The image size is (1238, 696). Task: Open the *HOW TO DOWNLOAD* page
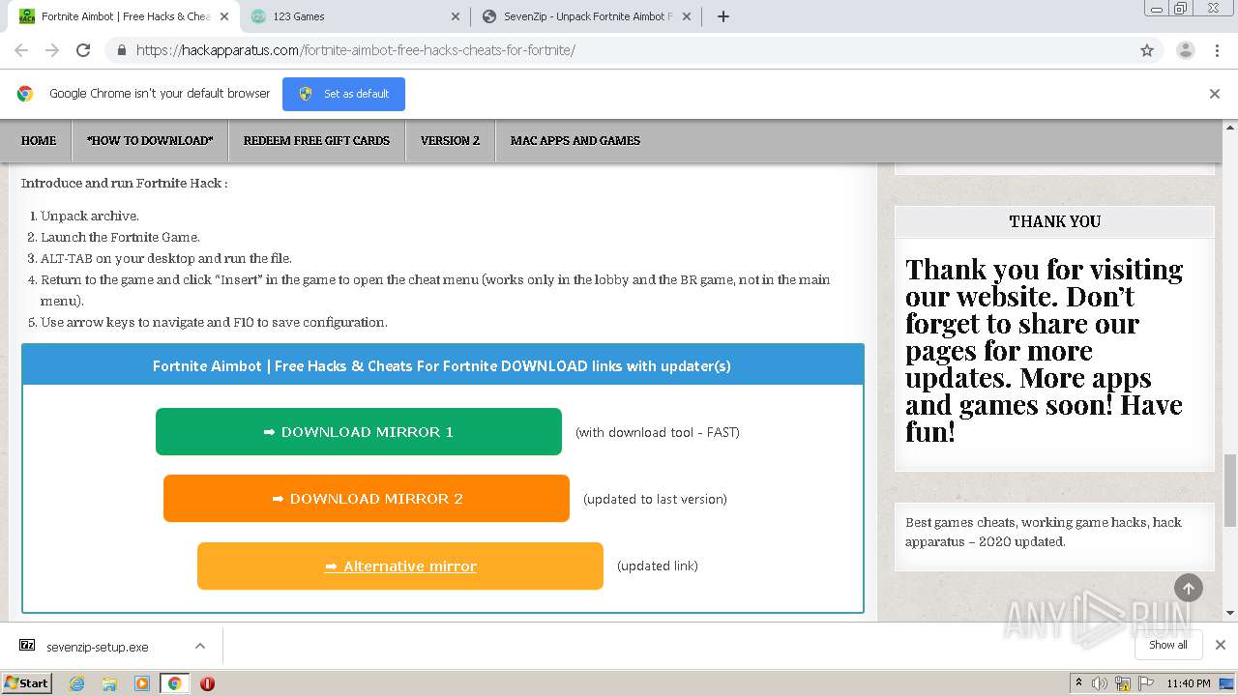pyautogui.click(x=150, y=140)
